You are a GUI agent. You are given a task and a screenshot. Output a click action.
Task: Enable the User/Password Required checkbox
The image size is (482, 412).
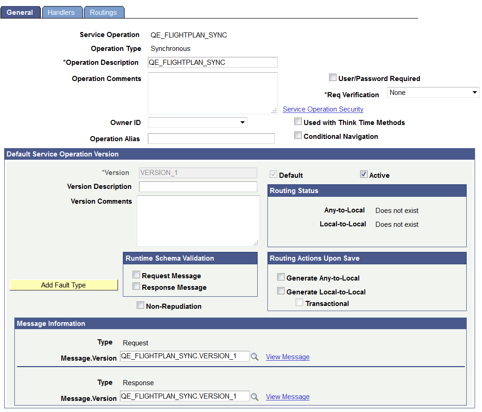pyautogui.click(x=332, y=78)
